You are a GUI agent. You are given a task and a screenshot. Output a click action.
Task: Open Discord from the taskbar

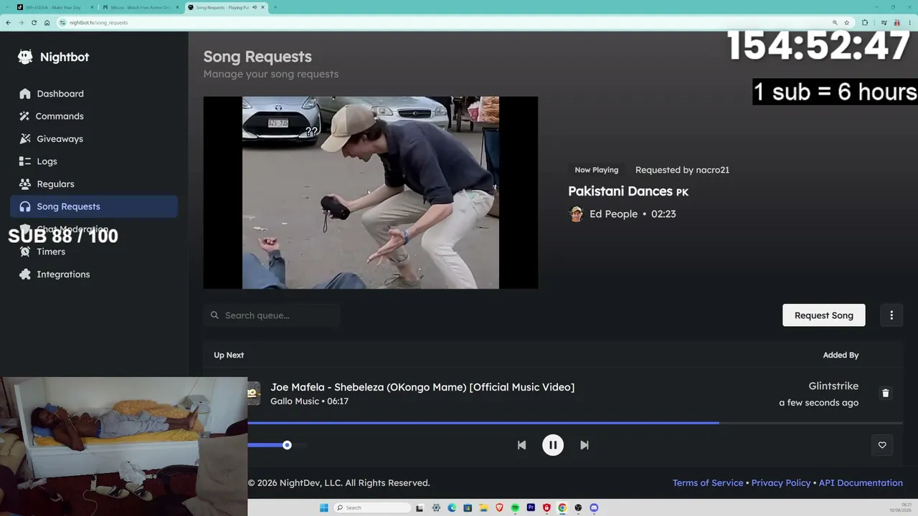click(594, 507)
